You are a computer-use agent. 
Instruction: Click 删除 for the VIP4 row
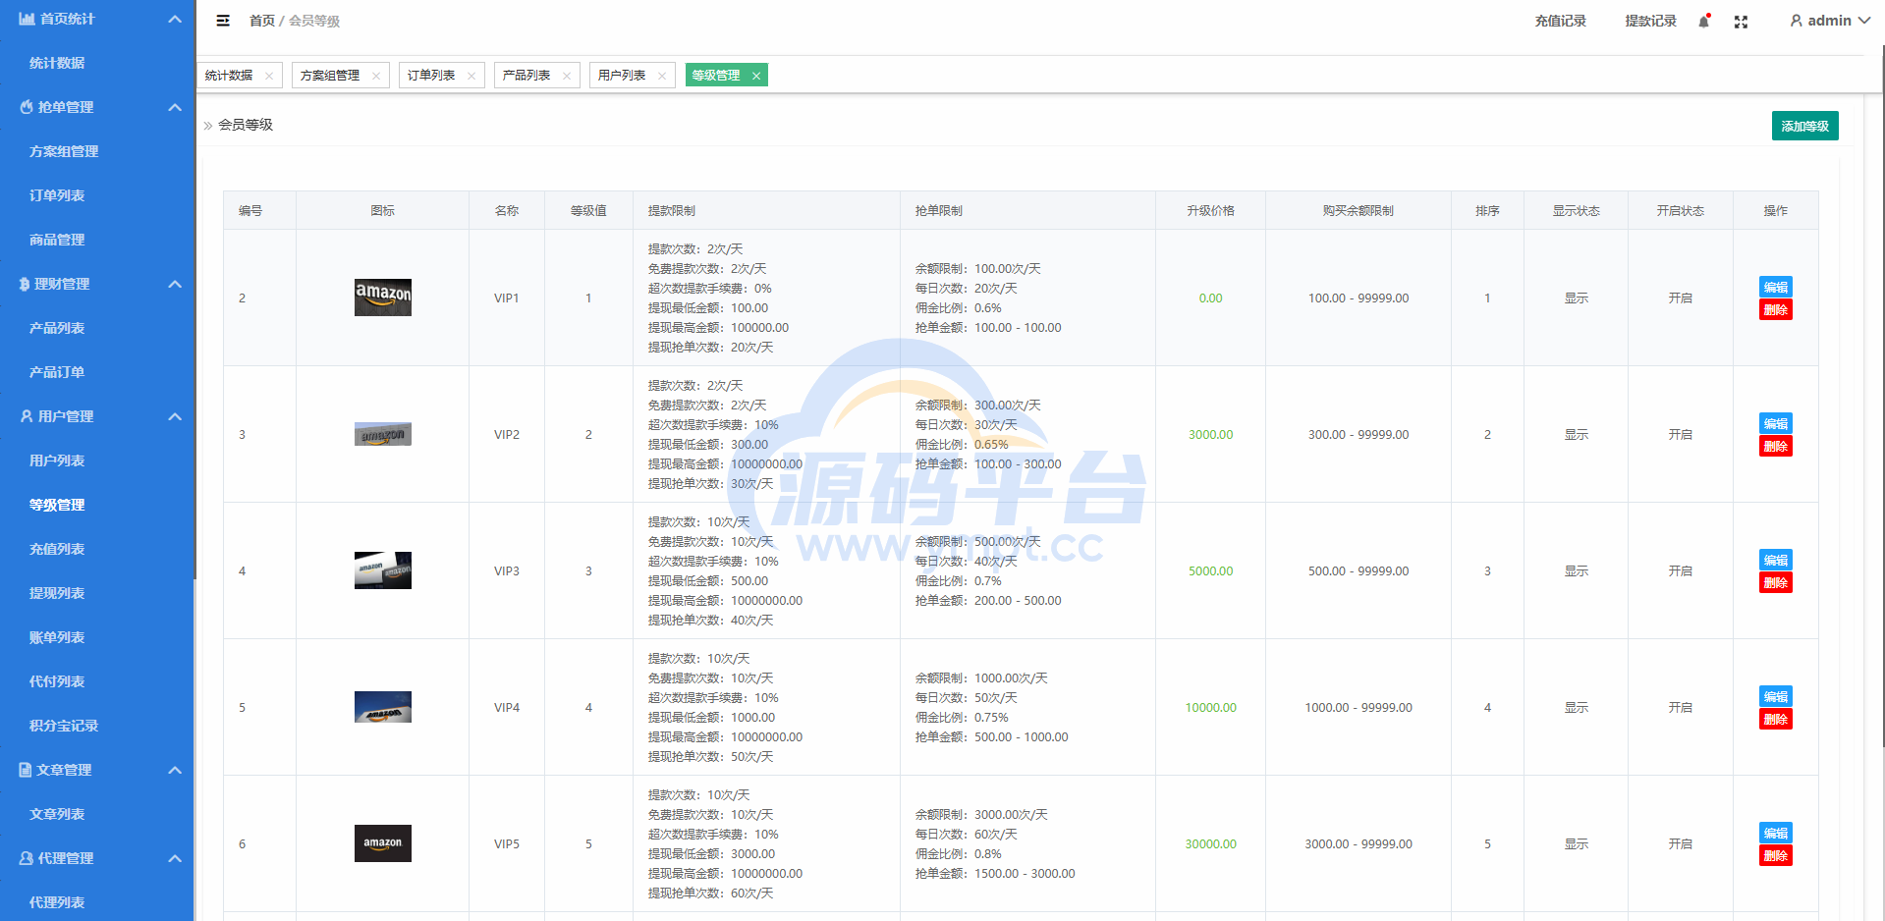click(x=1776, y=719)
